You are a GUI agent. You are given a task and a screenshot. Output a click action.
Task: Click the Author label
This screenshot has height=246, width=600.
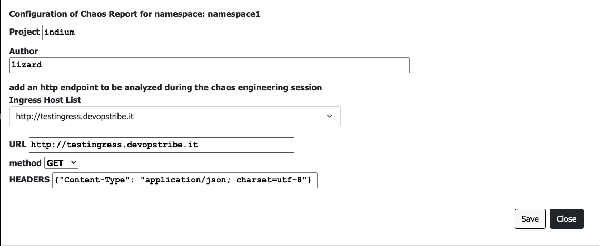24,51
